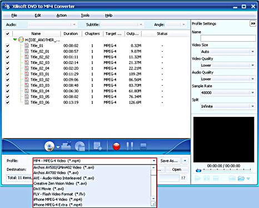Click the DVD disc icon beside H:[DIE_ANOTHER_
This screenshot has width=259, height=208.
coord(21,39)
